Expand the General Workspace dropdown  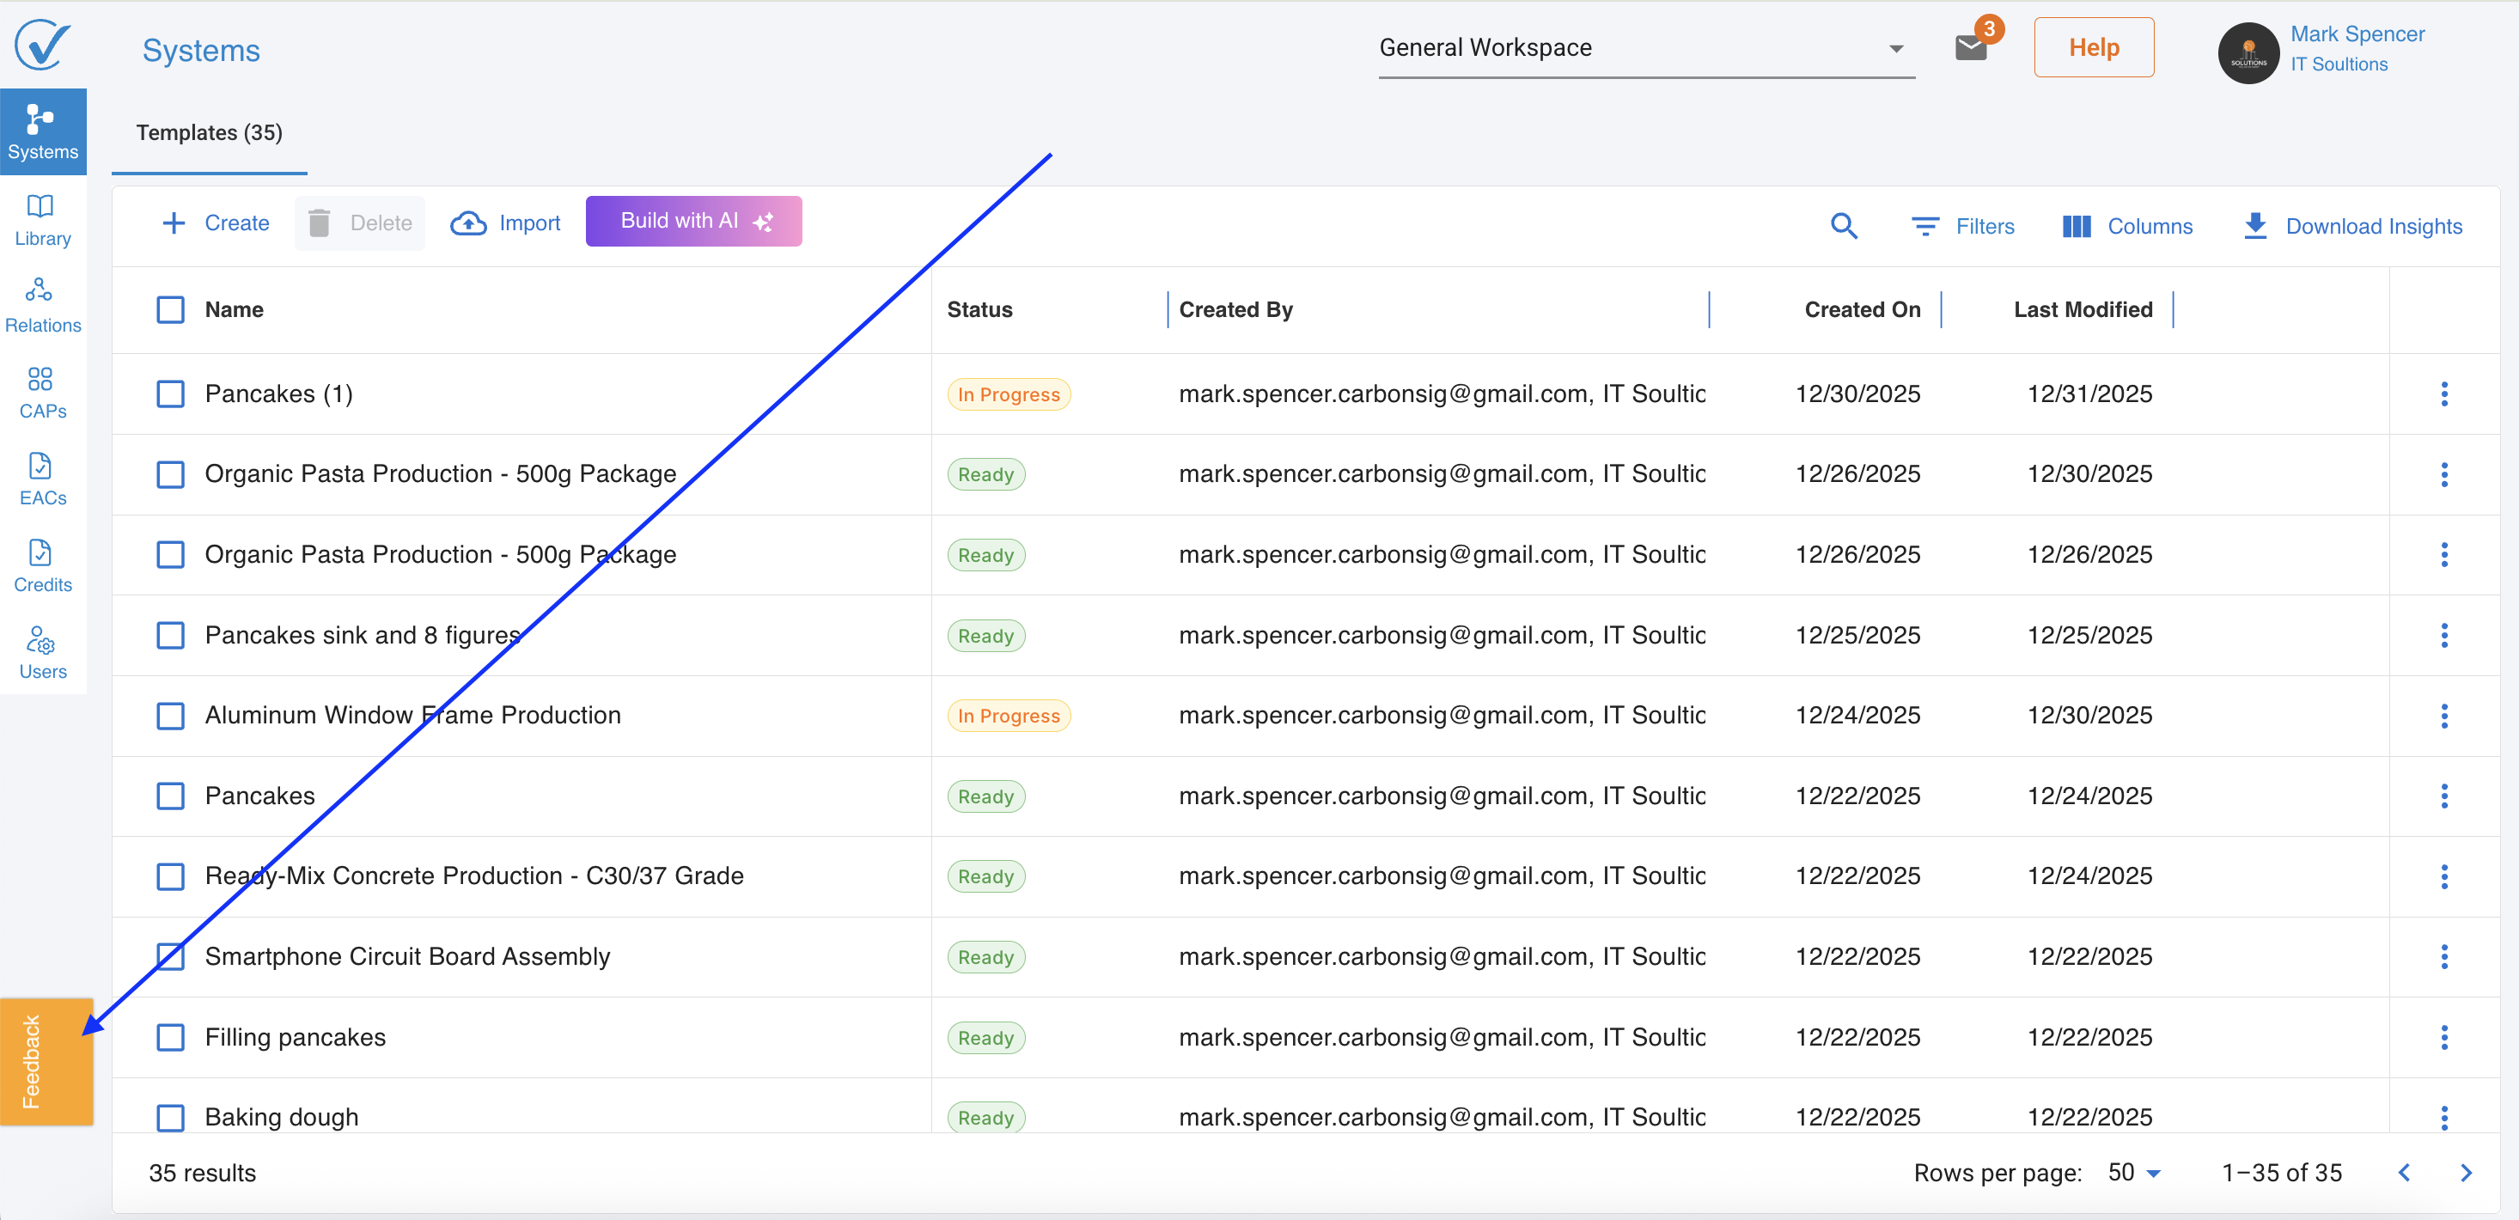[x=1644, y=48]
